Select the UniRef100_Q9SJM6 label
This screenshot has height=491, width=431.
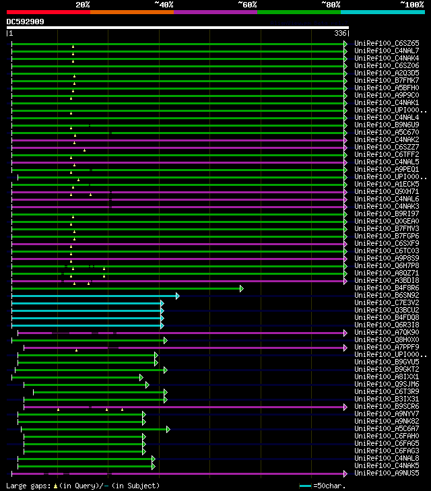(x=387, y=384)
